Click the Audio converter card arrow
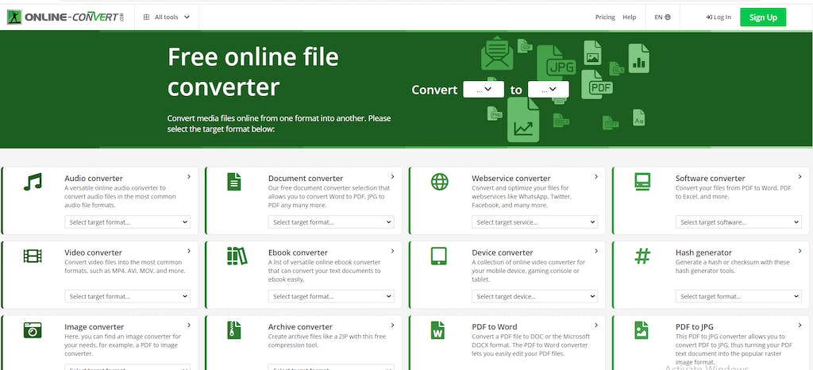Viewport: 813px width, 370px height. (189, 177)
